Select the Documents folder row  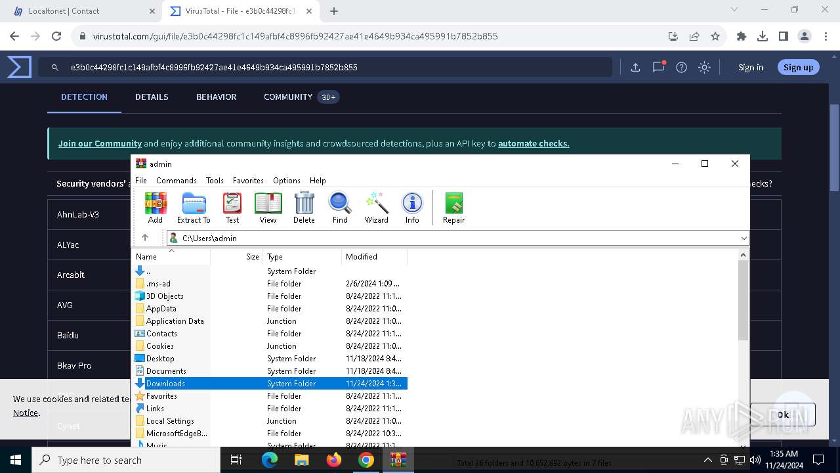(270, 371)
